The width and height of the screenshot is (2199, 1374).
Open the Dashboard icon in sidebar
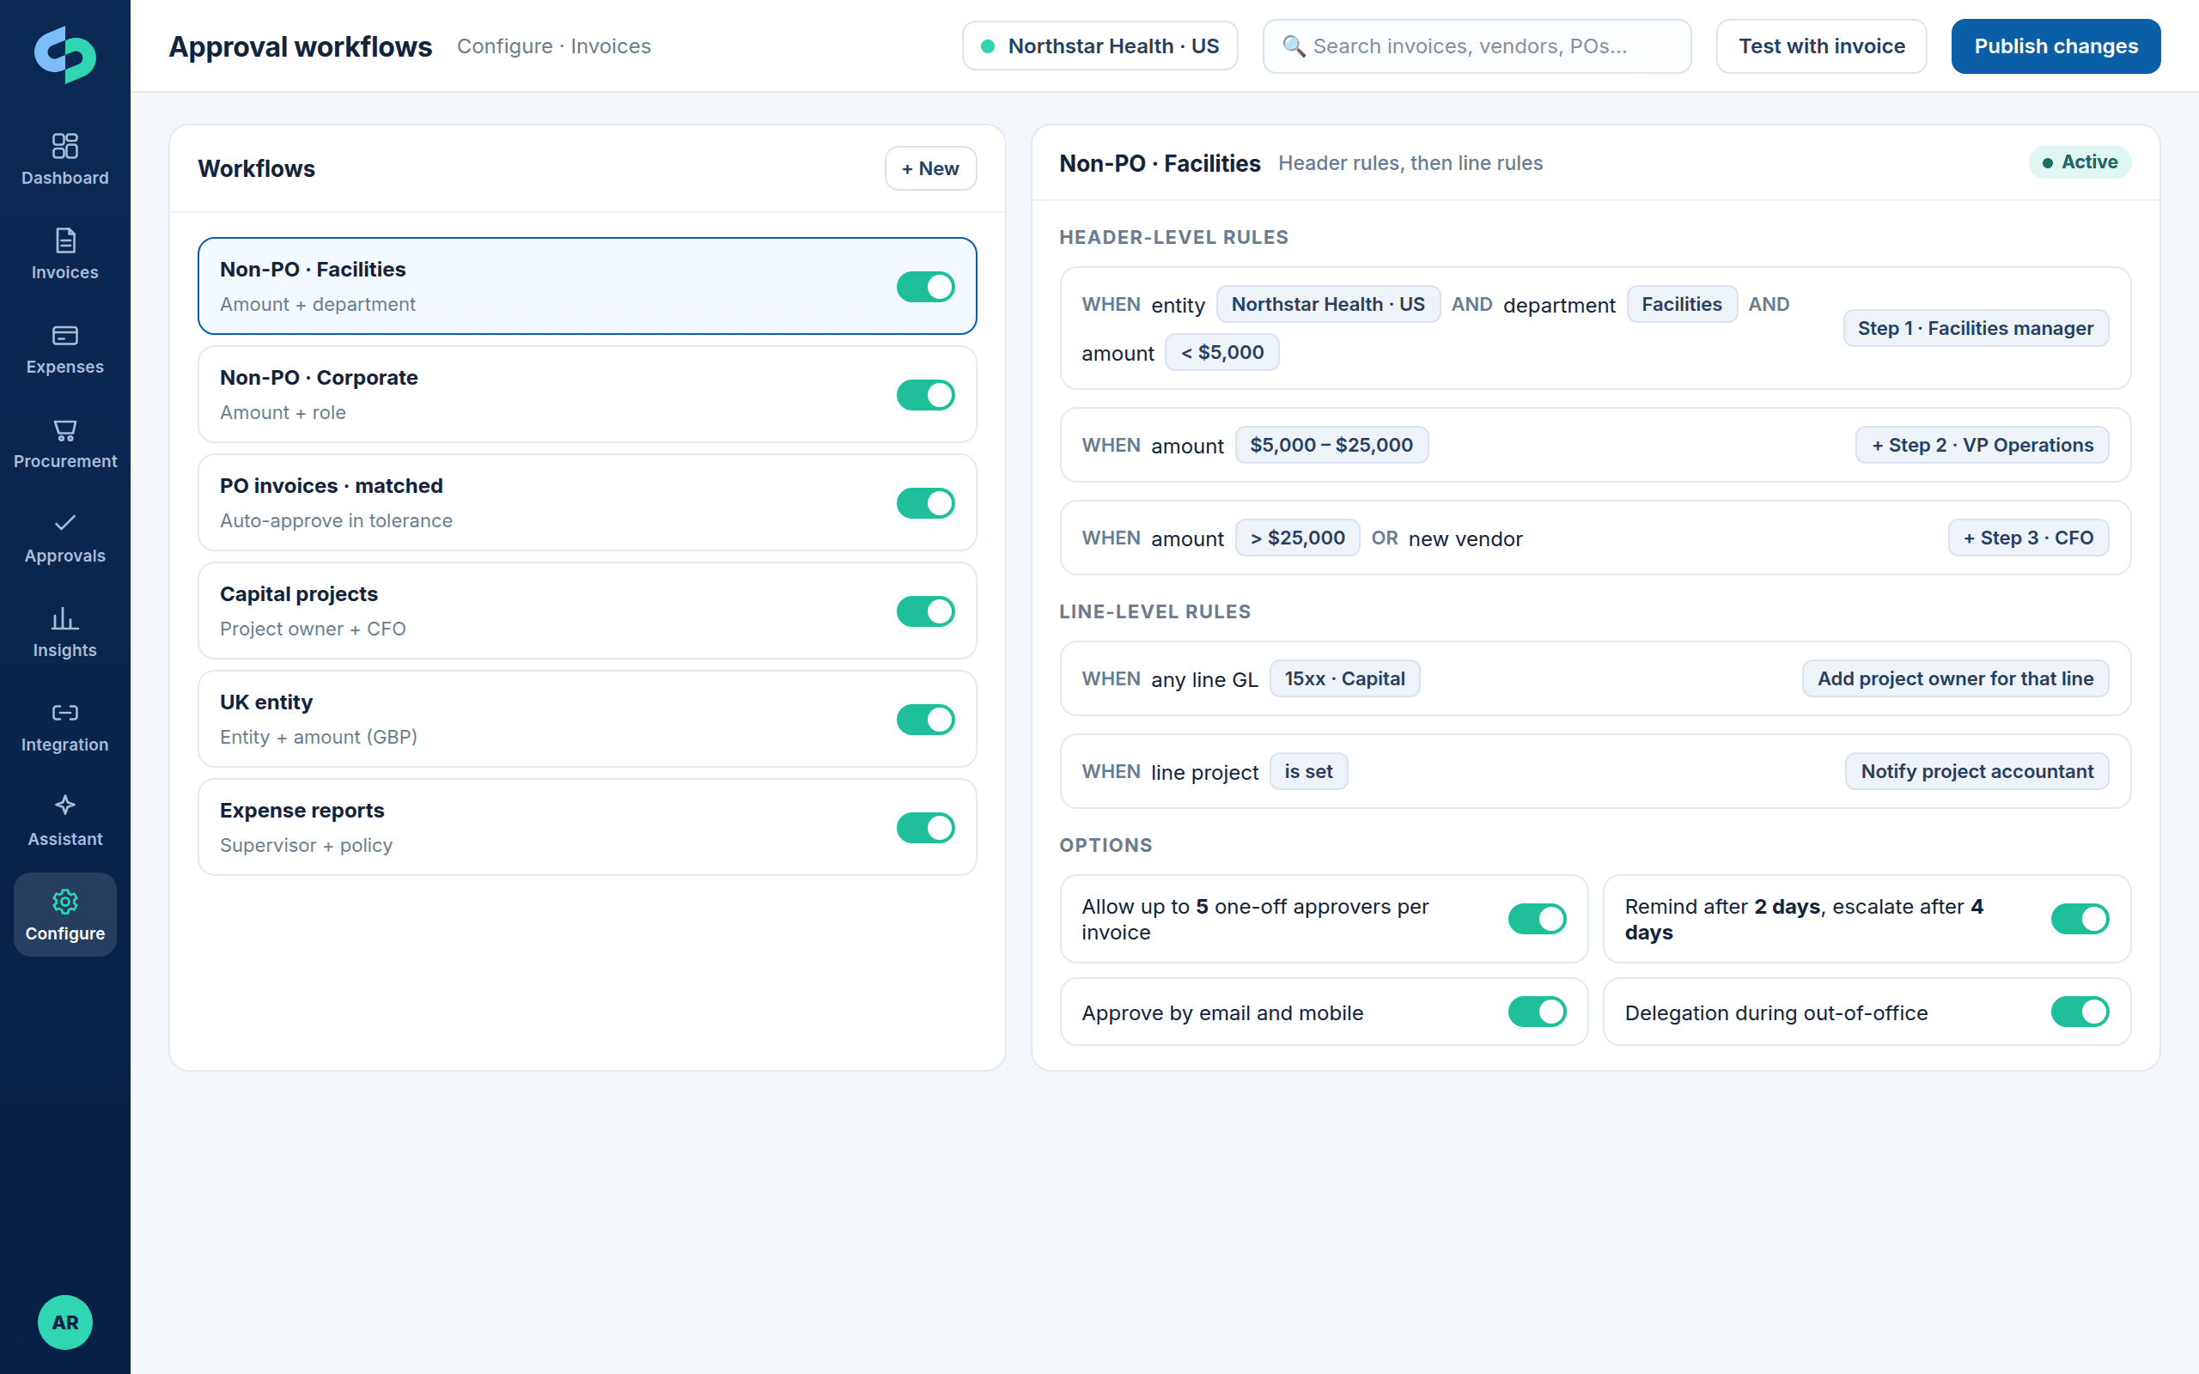(64, 145)
